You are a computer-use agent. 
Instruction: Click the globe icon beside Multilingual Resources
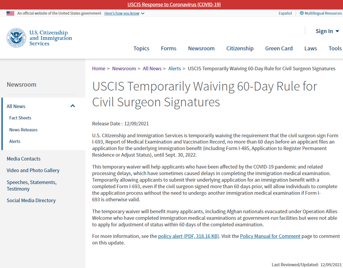(302, 13)
